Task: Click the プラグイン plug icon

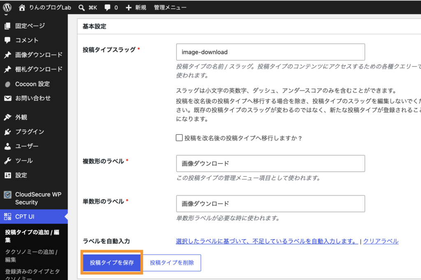Action: pos(7,132)
